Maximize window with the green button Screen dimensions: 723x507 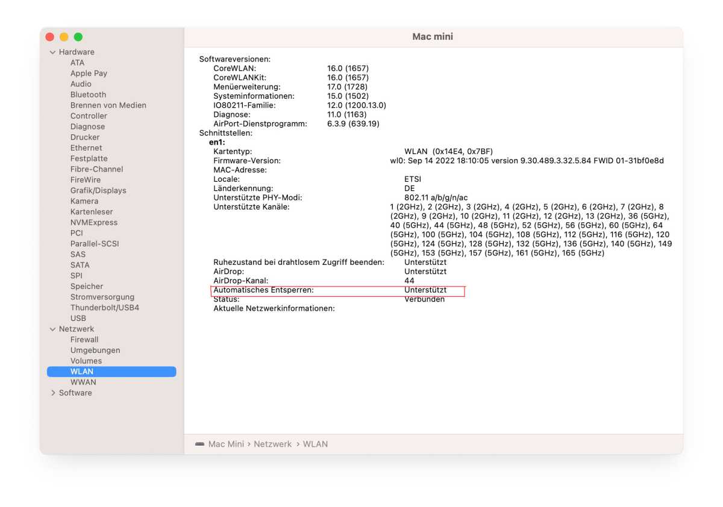[78, 37]
